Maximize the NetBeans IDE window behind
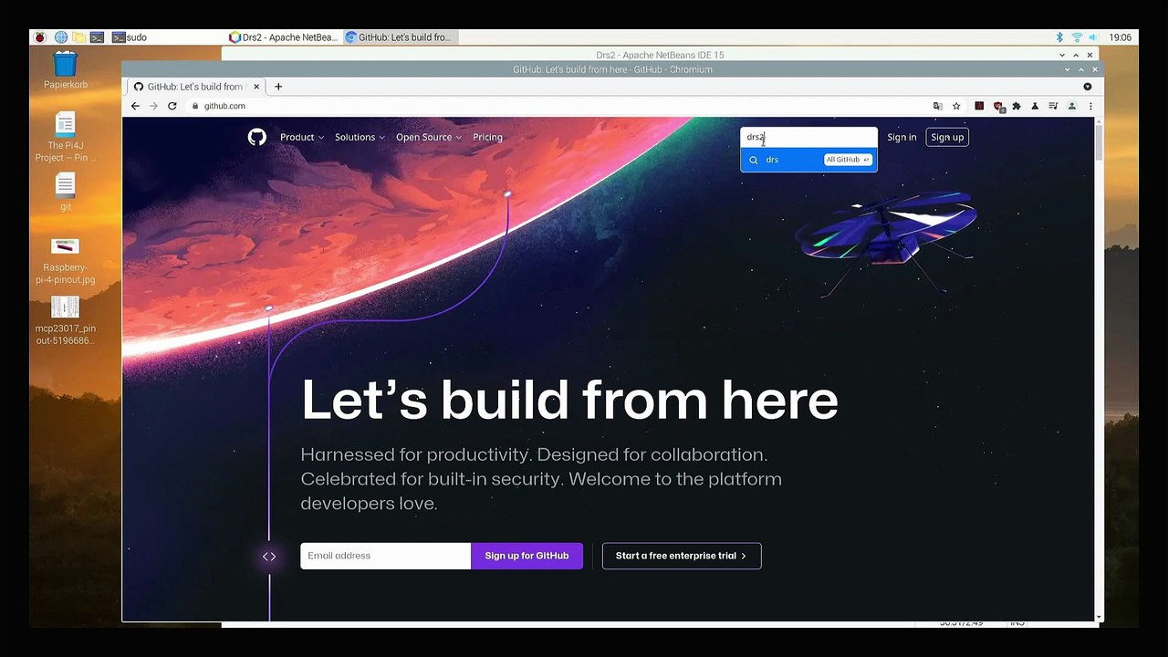This screenshot has height=657, width=1168. (x=1076, y=56)
